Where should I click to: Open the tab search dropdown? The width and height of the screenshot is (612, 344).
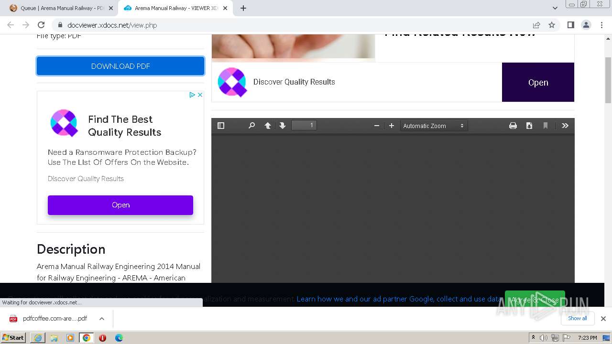click(555, 8)
